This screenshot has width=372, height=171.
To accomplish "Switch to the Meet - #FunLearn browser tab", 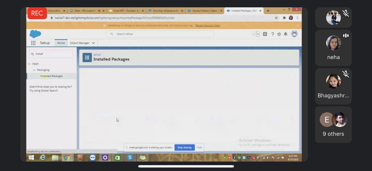I will [x=86, y=11].
